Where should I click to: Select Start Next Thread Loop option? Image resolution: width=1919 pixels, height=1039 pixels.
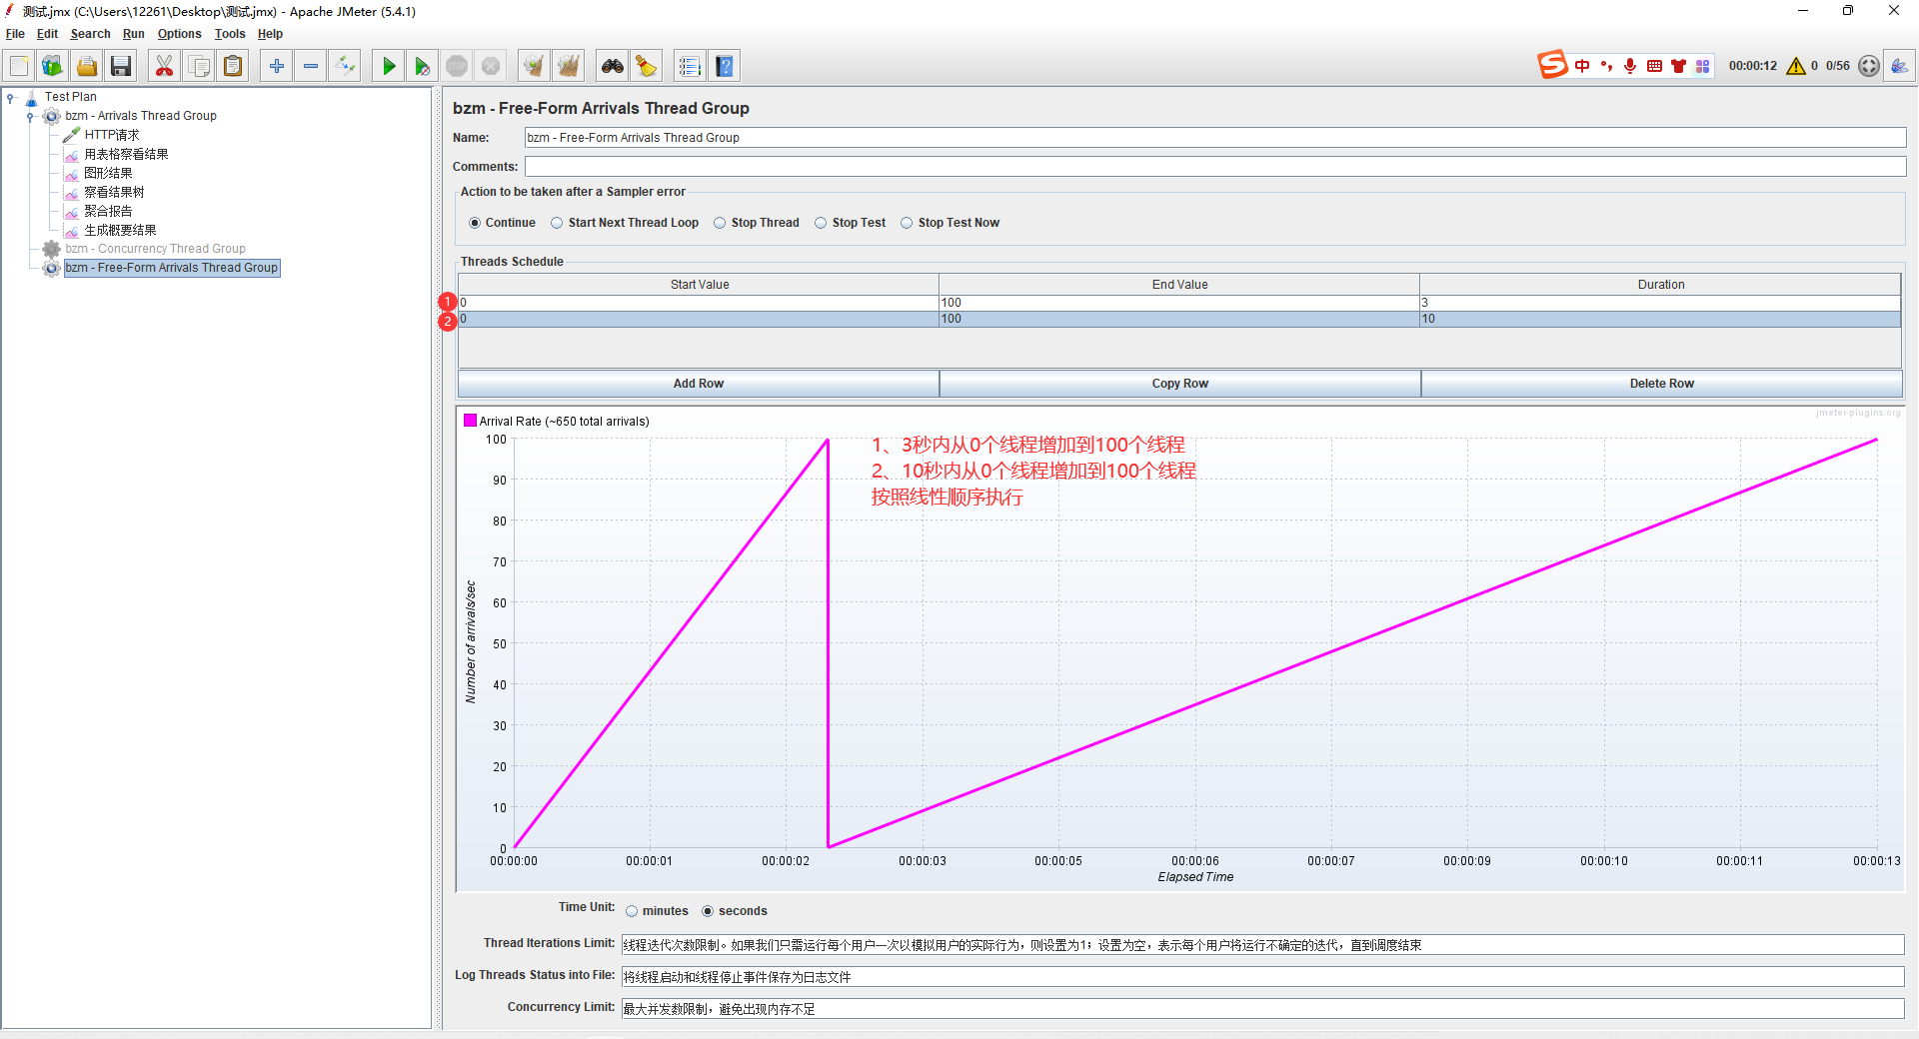557,223
